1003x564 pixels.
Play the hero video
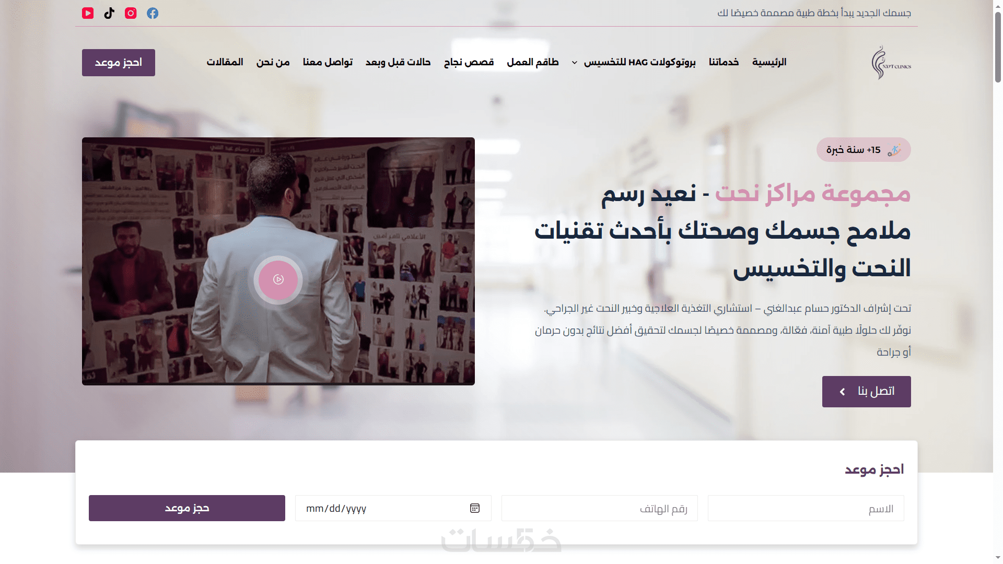click(278, 280)
